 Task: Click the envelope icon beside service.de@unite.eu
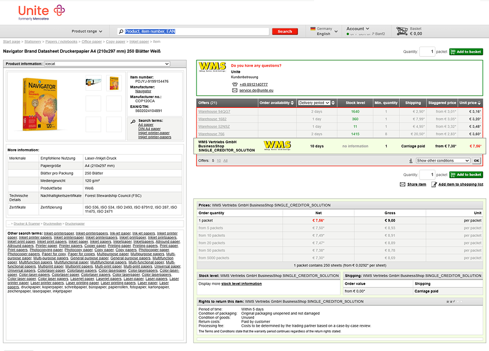[235, 90]
